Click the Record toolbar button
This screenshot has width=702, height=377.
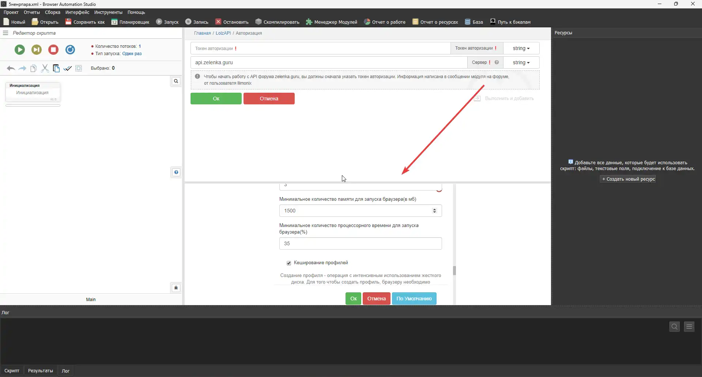click(197, 22)
